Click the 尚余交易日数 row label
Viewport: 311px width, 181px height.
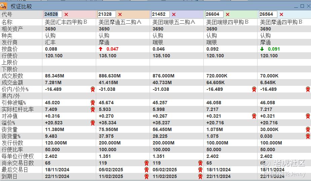(x=18, y=163)
